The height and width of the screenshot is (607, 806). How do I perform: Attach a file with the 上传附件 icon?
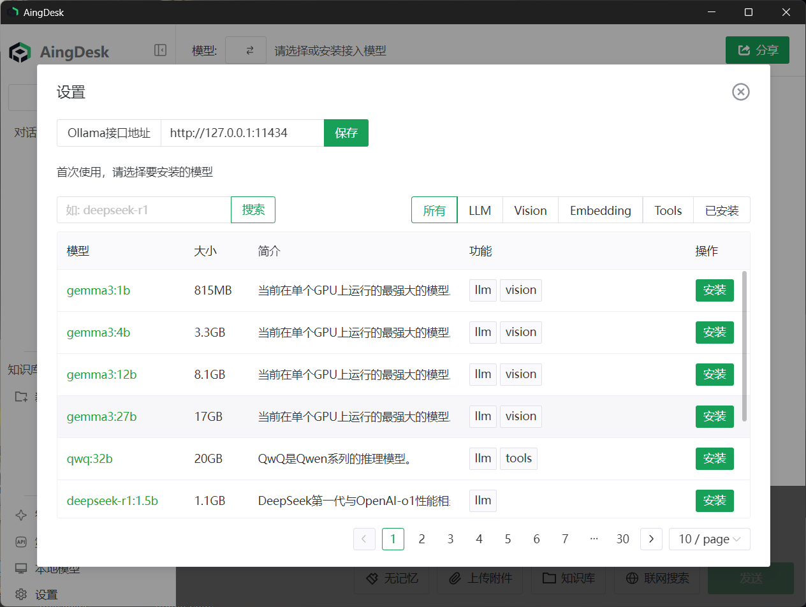480,578
